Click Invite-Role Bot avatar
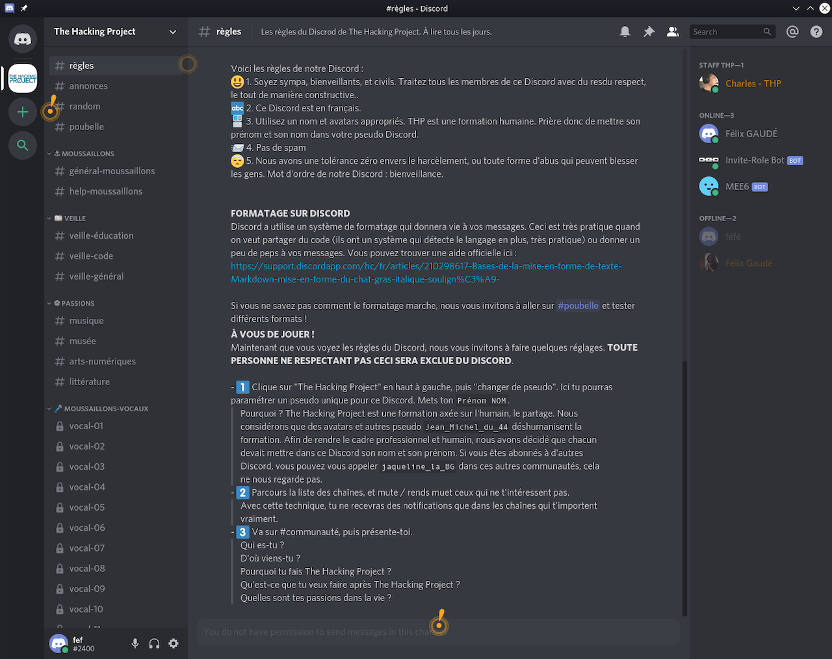Viewport: 832px width, 659px height. coord(708,160)
